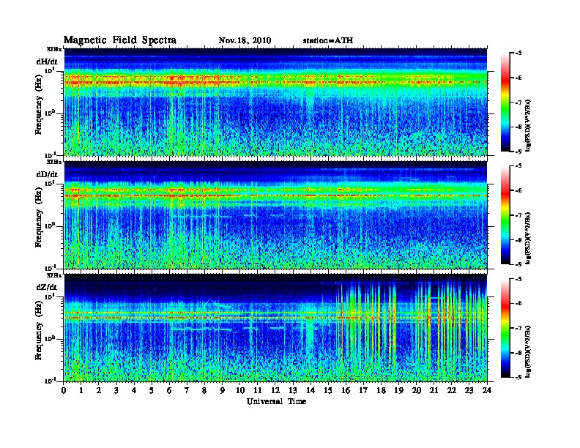The height and width of the screenshot is (448, 580).
Task: Click the date text "Nov. 18, 2010"
Action: 245,41
